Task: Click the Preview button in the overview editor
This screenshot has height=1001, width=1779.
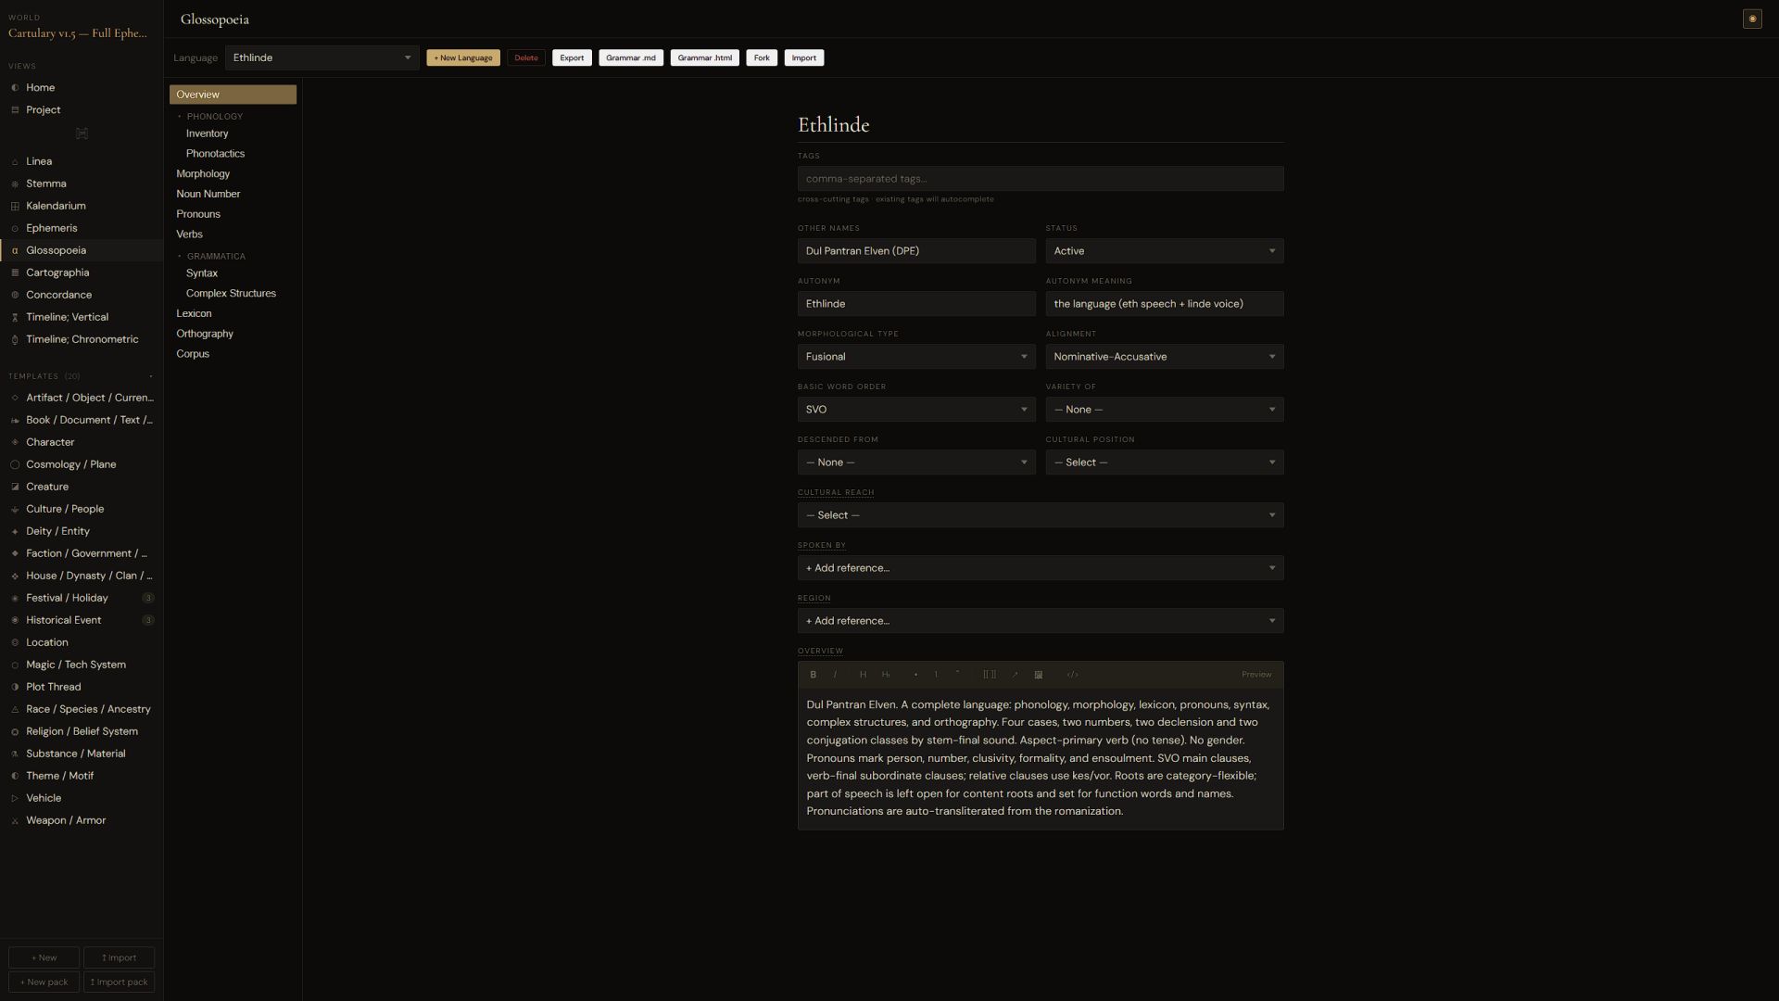Action: click(1256, 675)
